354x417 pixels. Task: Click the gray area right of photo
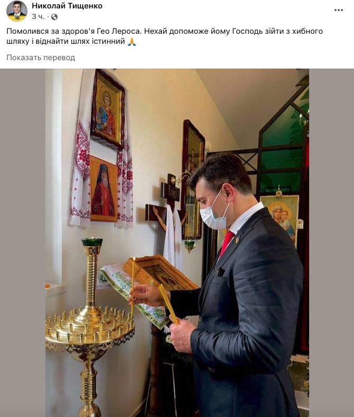[x=331, y=243]
